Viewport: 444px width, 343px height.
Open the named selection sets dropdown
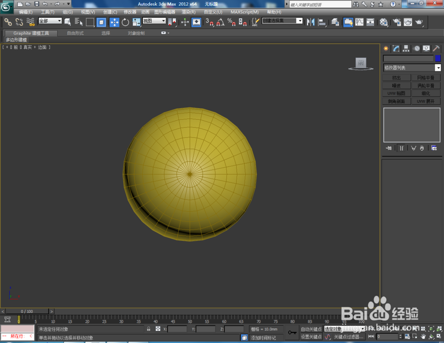point(282,21)
